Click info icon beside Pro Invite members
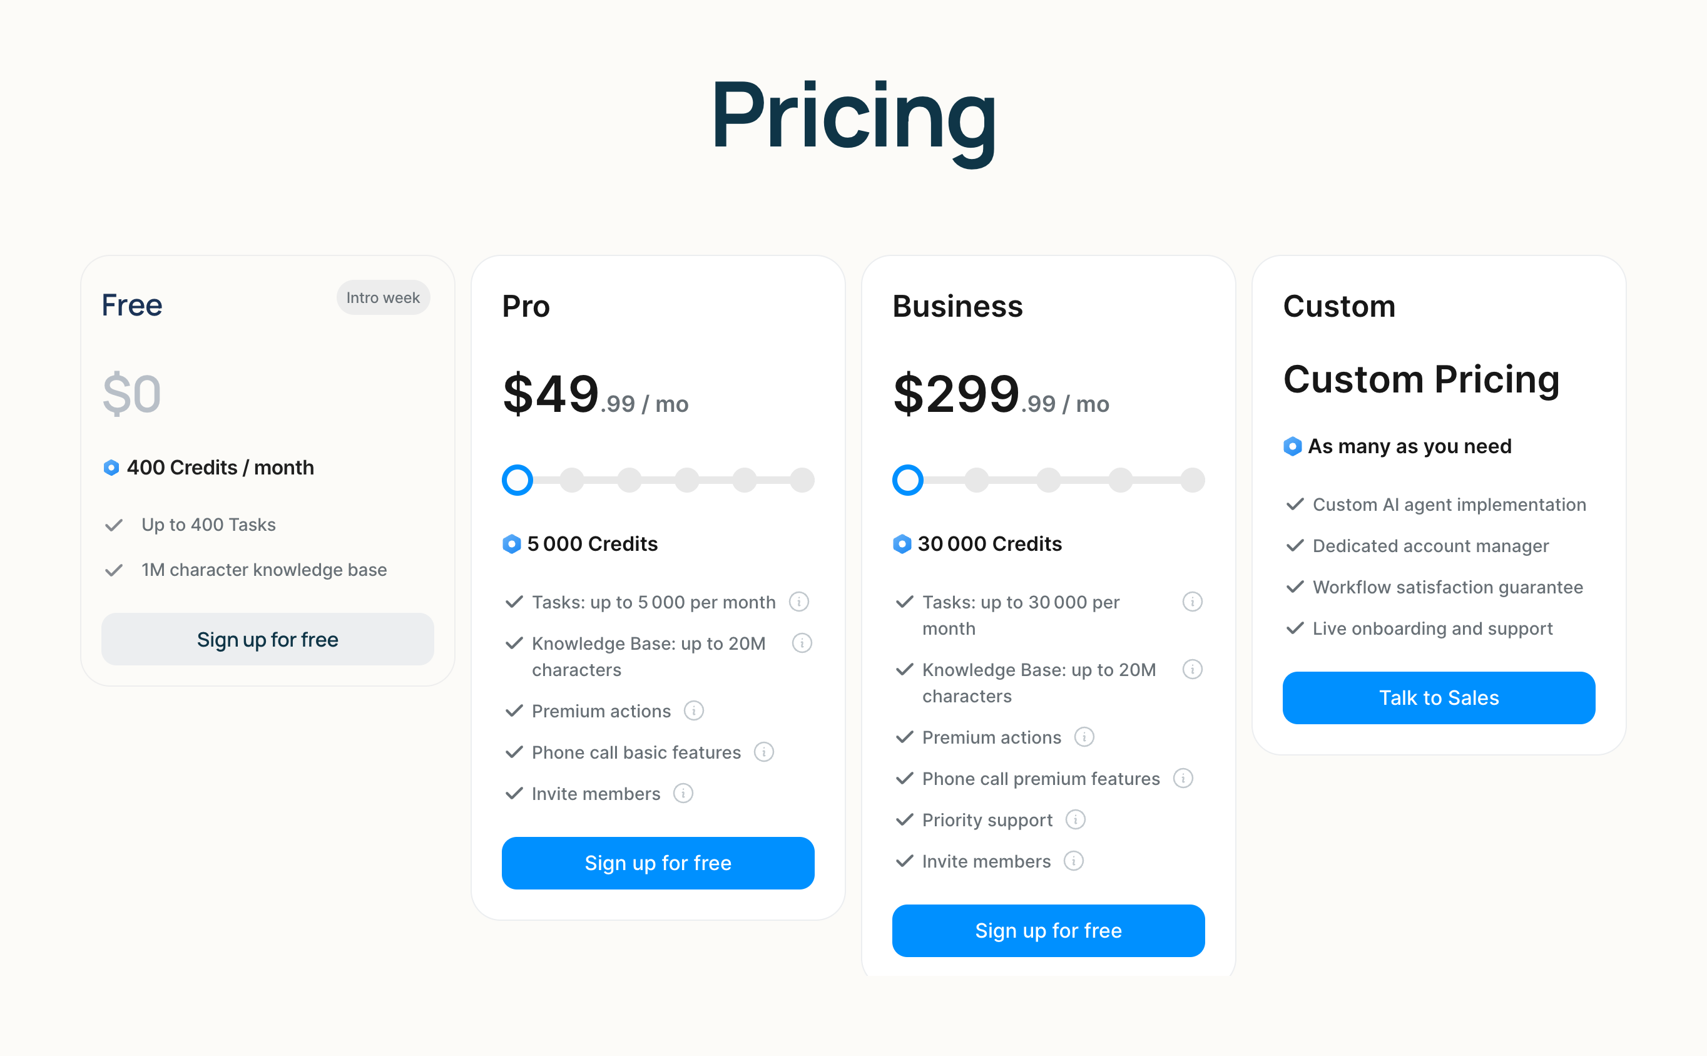This screenshot has height=1056, width=1707. pyautogui.click(x=683, y=792)
